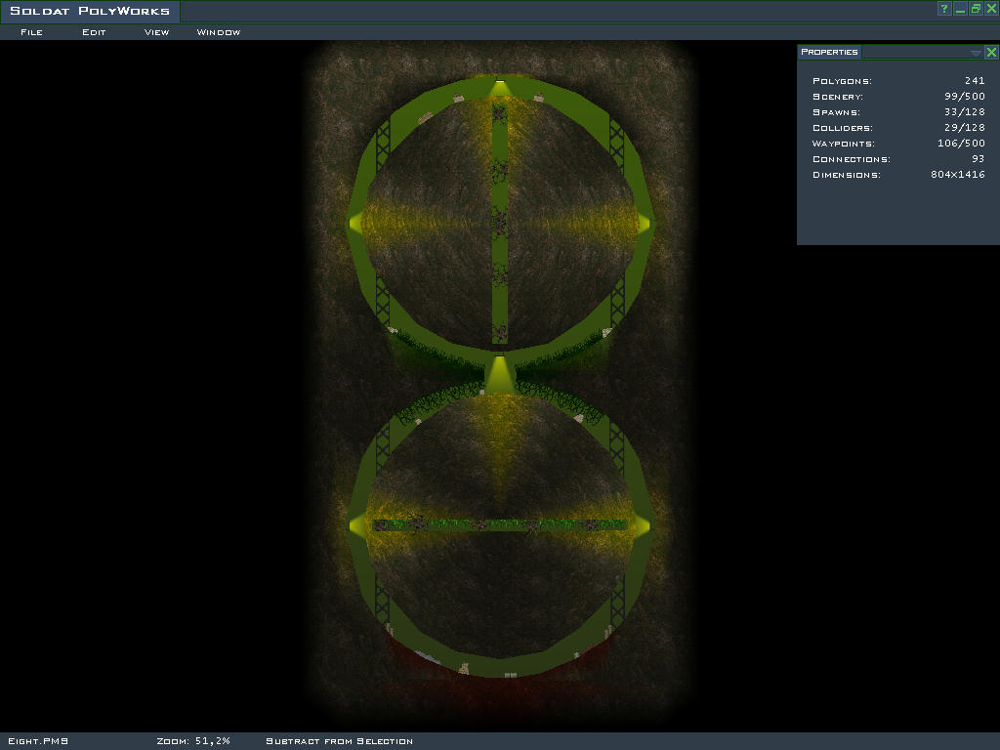Click the Zoom 51,2% status indicator
This screenshot has width=1000, height=750.
(x=192, y=741)
